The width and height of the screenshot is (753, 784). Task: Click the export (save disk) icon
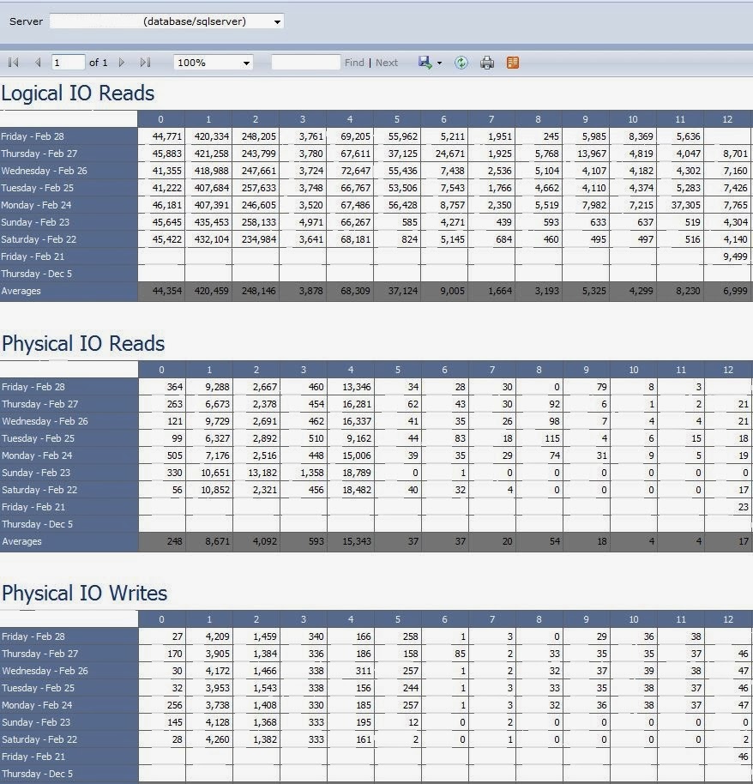425,63
